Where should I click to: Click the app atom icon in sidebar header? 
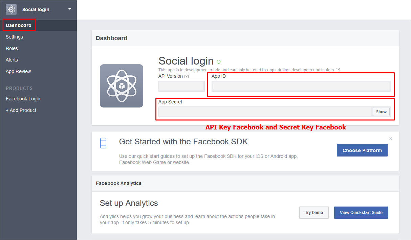tap(11, 9)
